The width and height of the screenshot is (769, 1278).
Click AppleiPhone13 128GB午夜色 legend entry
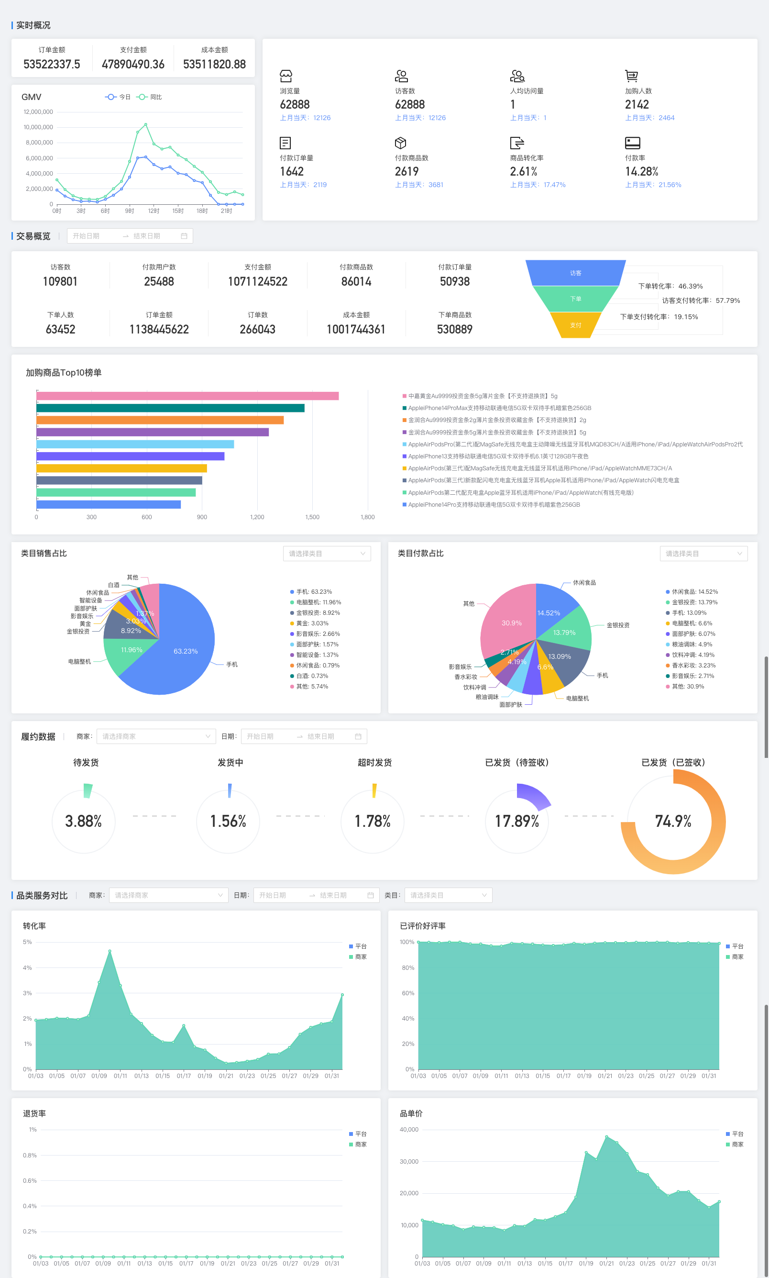[x=495, y=456]
